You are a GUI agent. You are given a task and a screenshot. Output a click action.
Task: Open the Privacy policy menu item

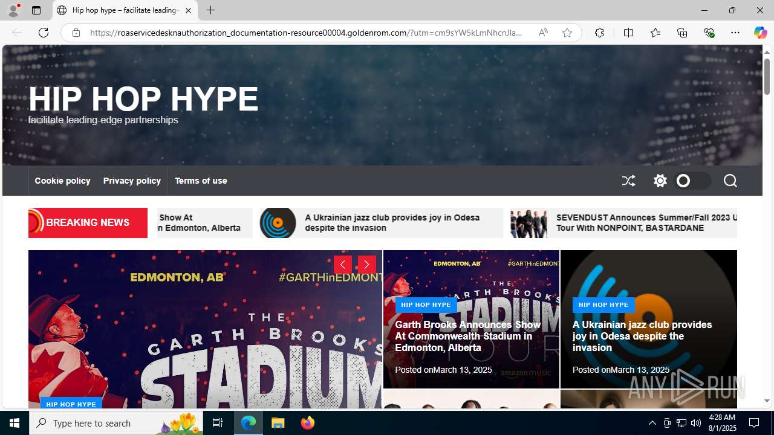[132, 181]
